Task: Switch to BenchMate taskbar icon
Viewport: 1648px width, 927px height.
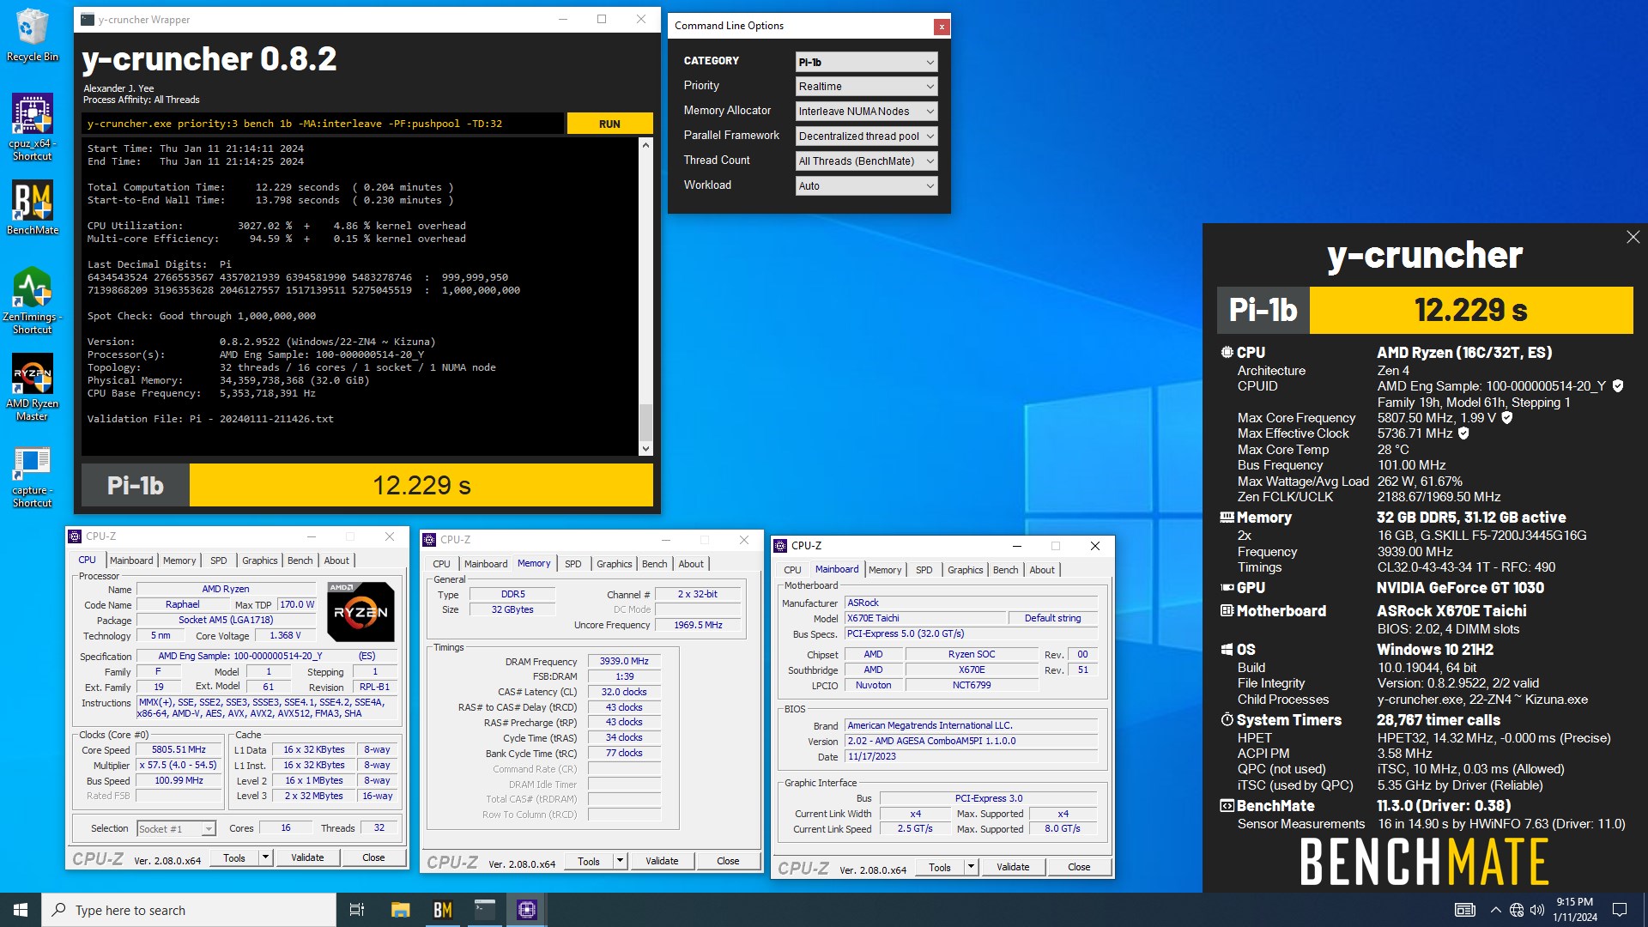Action: pyautogui.click(x=442, y=910)
